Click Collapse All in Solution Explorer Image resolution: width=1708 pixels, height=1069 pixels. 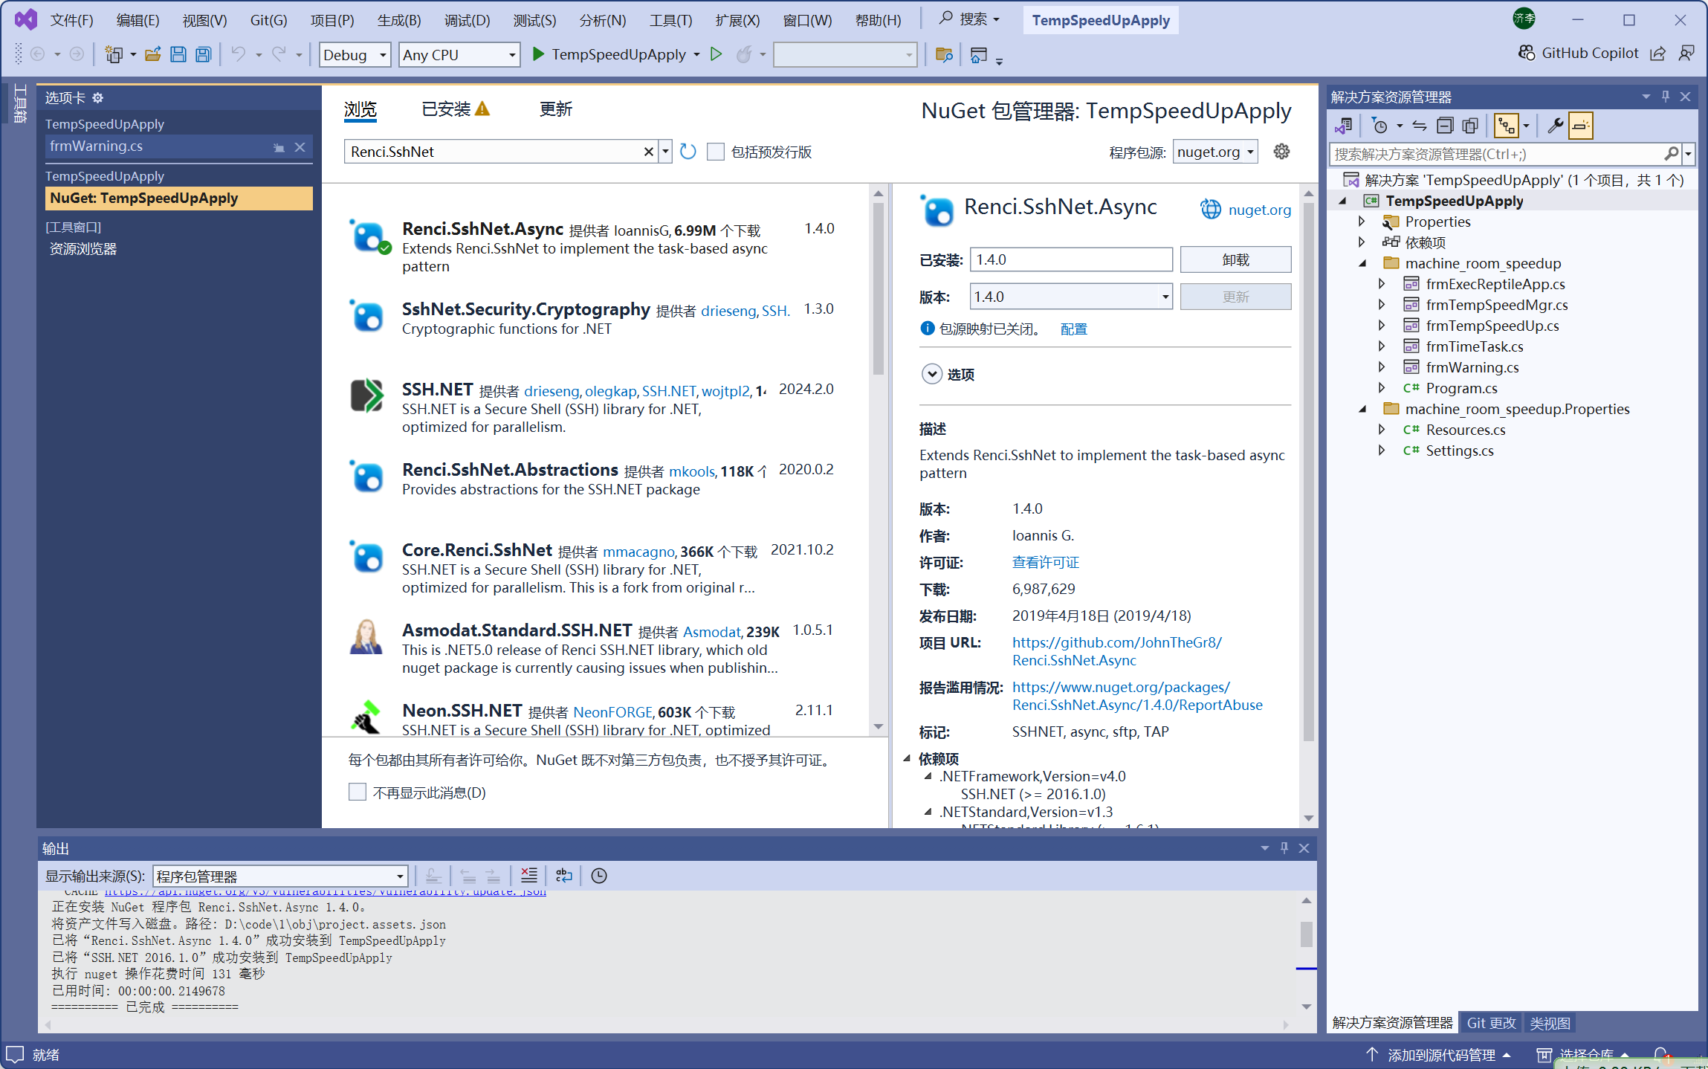point(1445,126)
